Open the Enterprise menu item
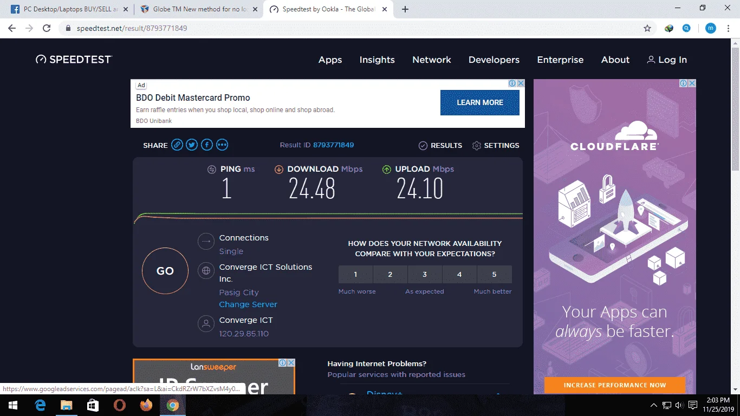 [x=560, y=60]
